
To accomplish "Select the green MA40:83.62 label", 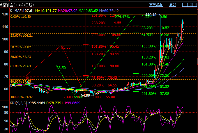I will point(88,10).
